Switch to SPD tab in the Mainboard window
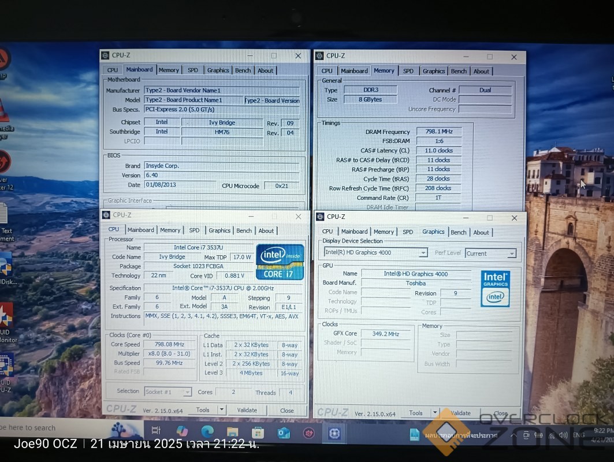 (x=192, y=70)
